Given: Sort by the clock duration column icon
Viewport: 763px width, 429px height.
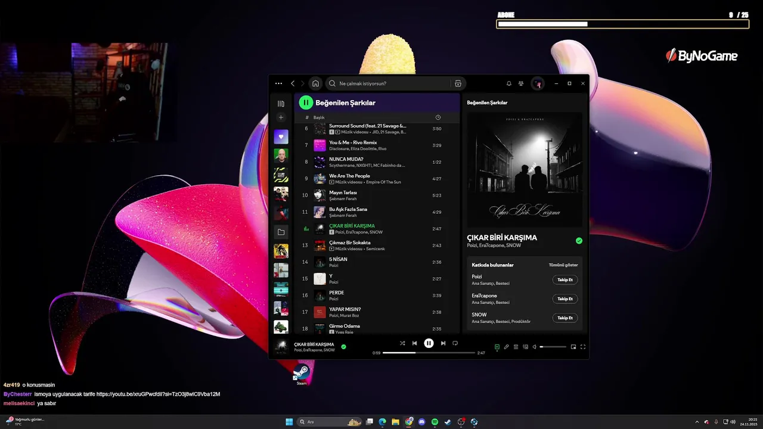Looking at the screenshot, I should coord(438,117).
